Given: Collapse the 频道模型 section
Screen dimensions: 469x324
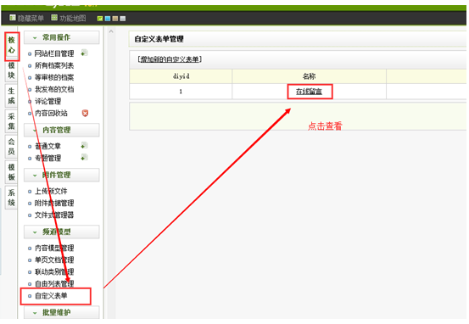Looking at the screenshot, I should pos(62,232).
